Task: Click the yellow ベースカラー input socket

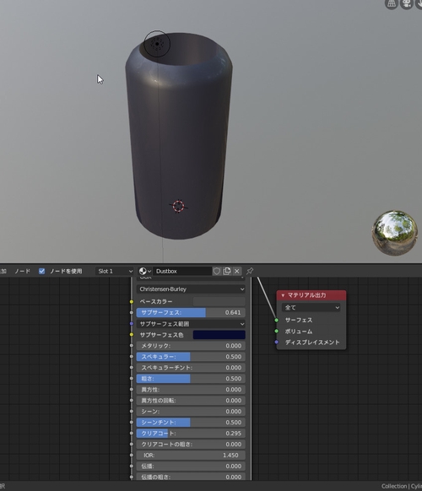Action: (132, 301)
